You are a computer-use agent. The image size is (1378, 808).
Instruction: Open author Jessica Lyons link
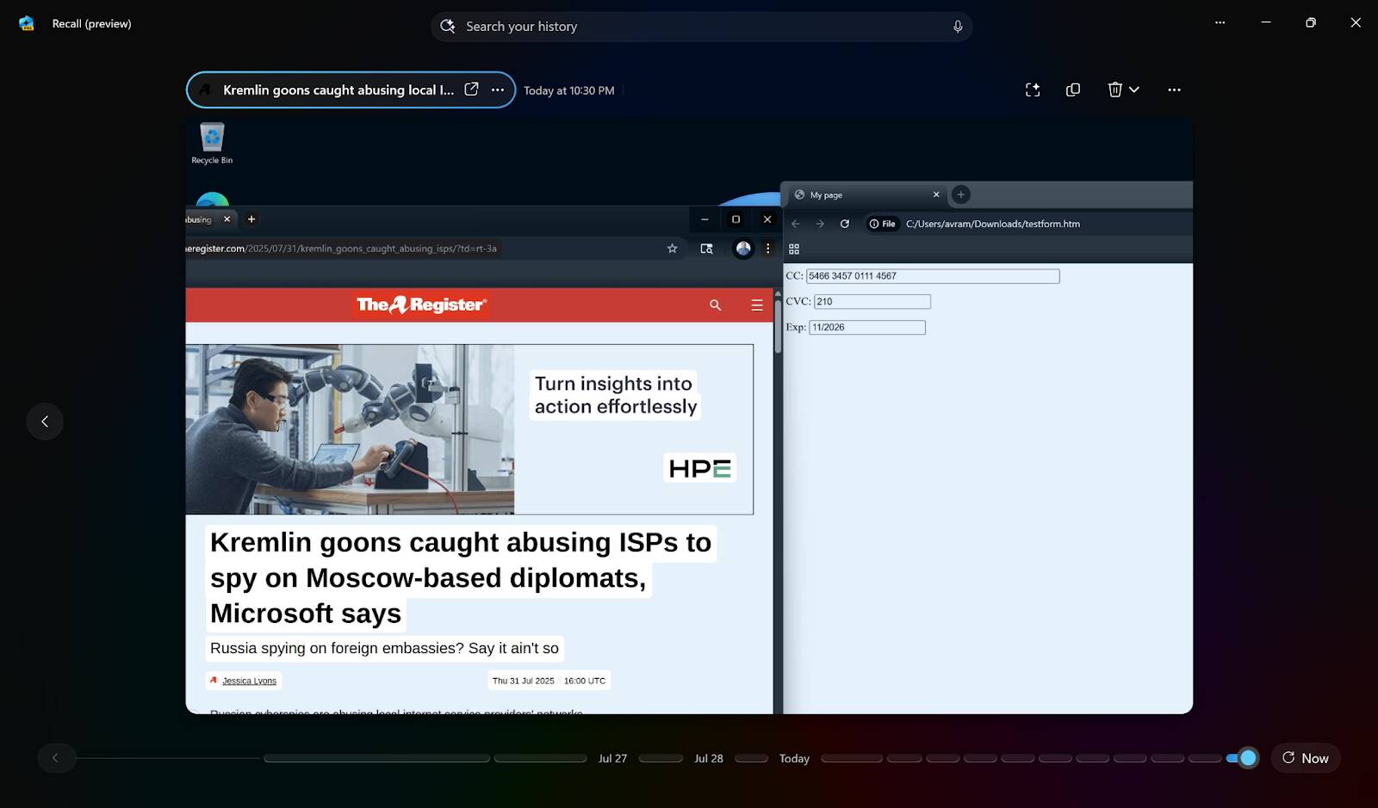[x=249, y=681]
